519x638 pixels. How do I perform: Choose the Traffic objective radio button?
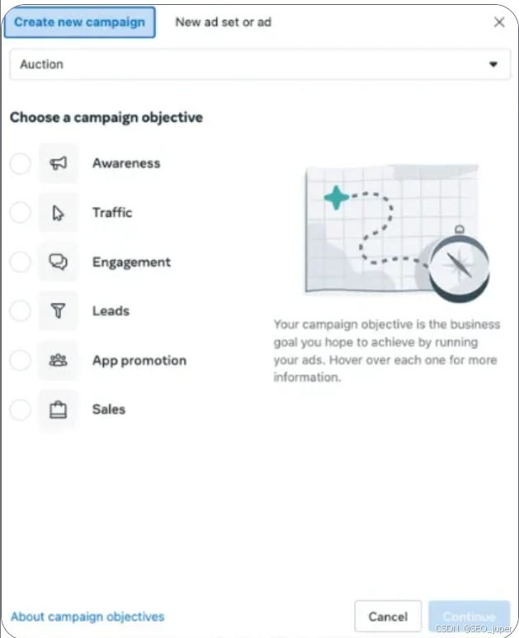point(20,213)
